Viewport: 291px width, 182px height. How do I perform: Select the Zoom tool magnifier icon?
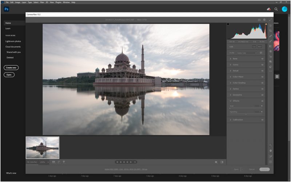(x=270, y=145)
